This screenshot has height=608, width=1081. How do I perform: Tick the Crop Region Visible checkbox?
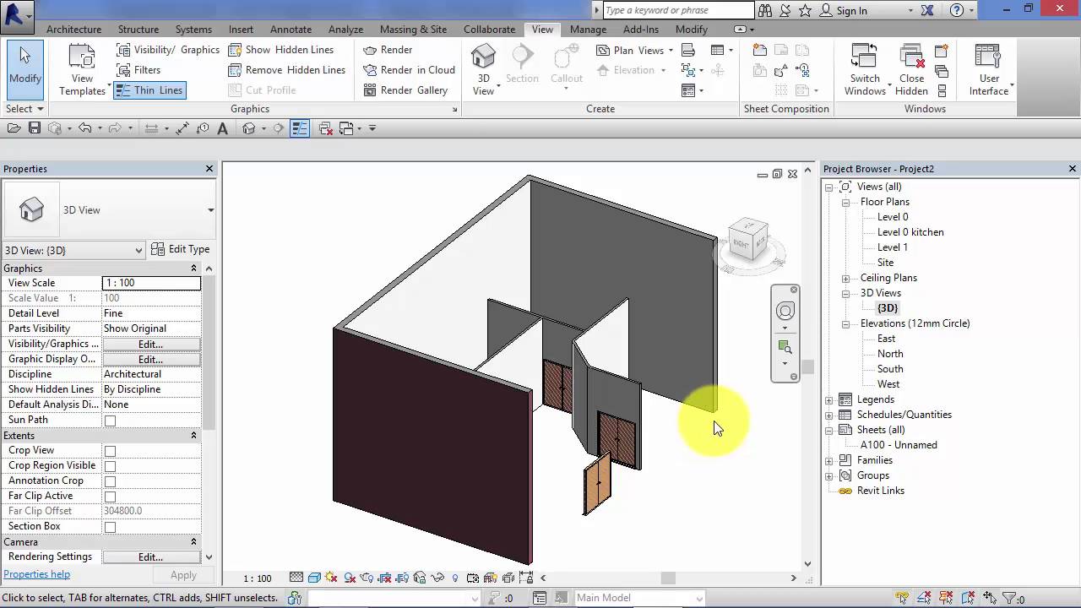point(110,466)
